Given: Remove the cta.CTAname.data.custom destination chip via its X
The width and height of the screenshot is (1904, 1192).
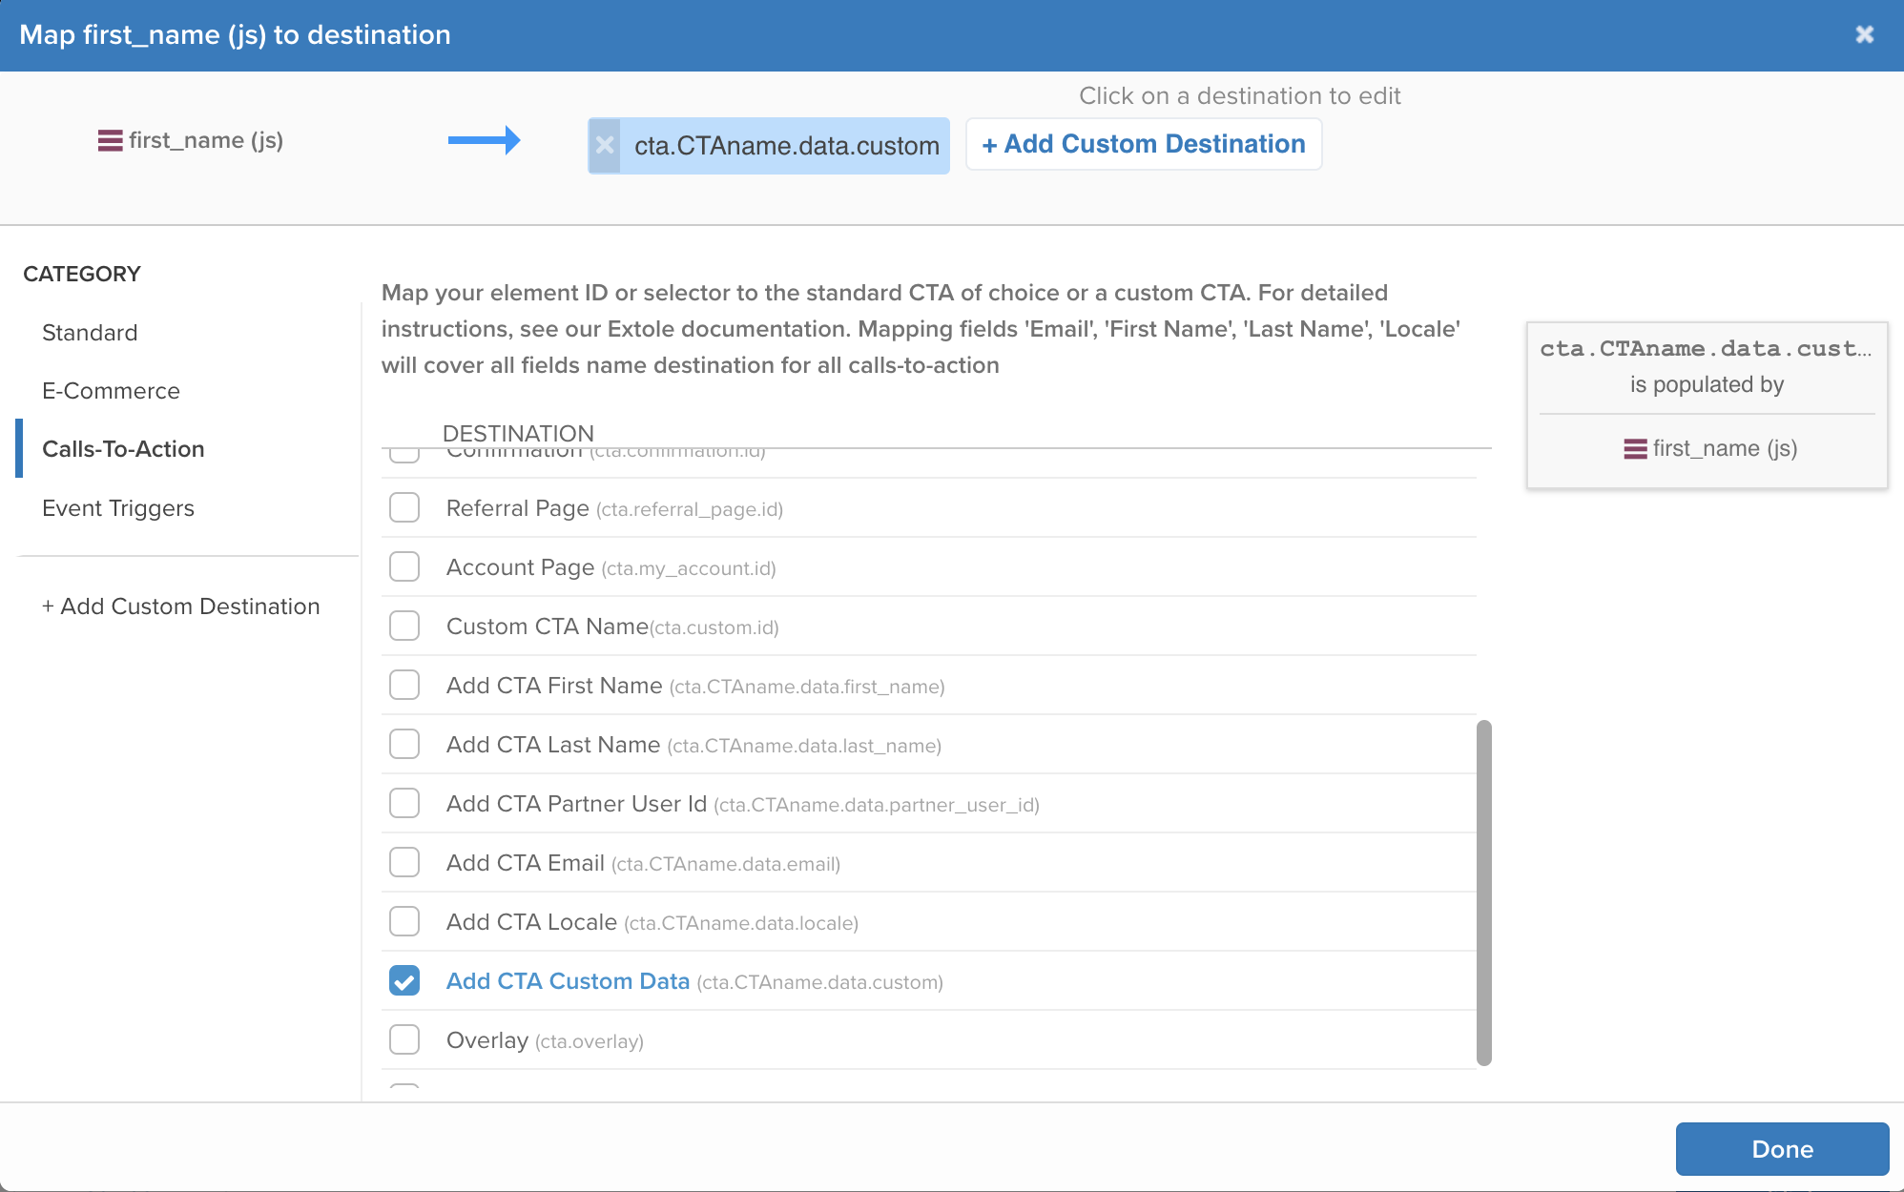Looking at the screenshot, I should coord(605,145).
